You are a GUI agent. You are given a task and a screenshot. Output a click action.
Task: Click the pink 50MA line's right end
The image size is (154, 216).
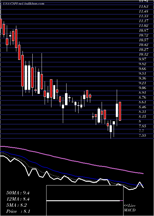143,173
